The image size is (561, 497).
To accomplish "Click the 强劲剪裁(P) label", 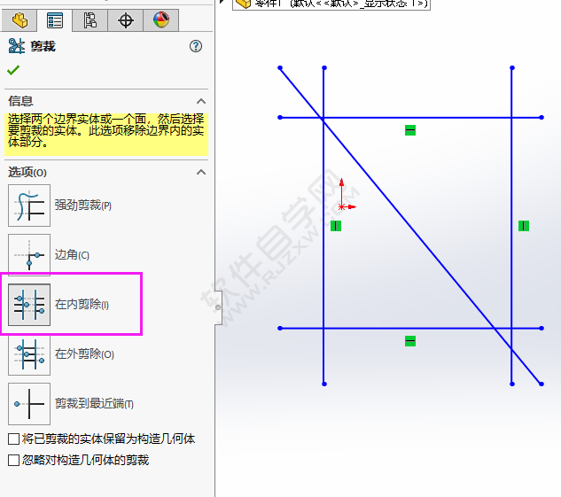I will (83, 206).
